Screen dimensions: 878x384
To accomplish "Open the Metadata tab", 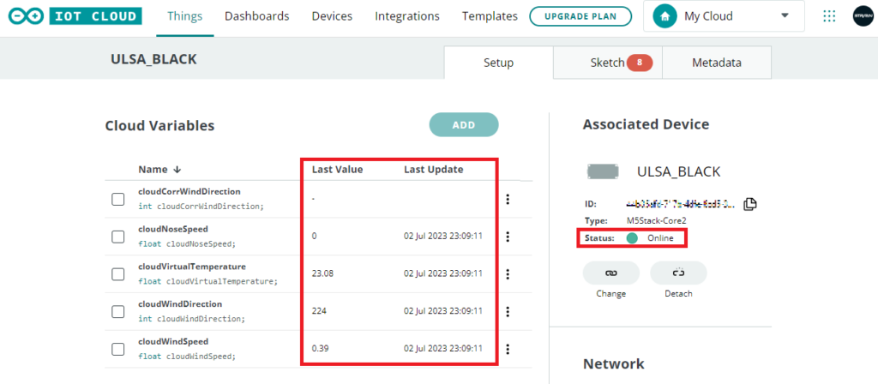I will (716, 63).
